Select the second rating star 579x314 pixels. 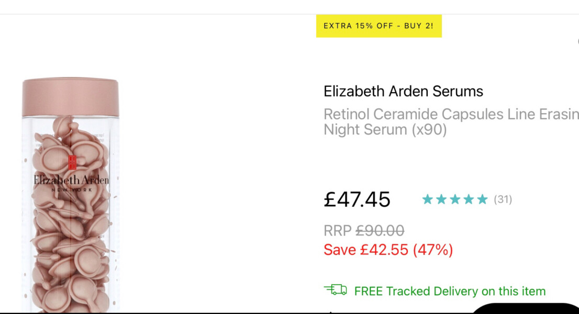click(441, 199)
